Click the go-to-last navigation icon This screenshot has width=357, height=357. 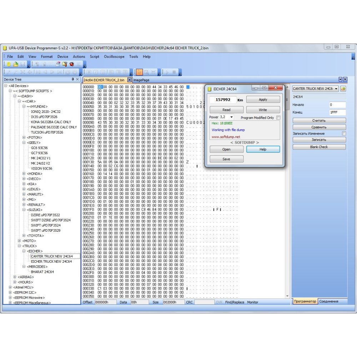pos(59,72)
